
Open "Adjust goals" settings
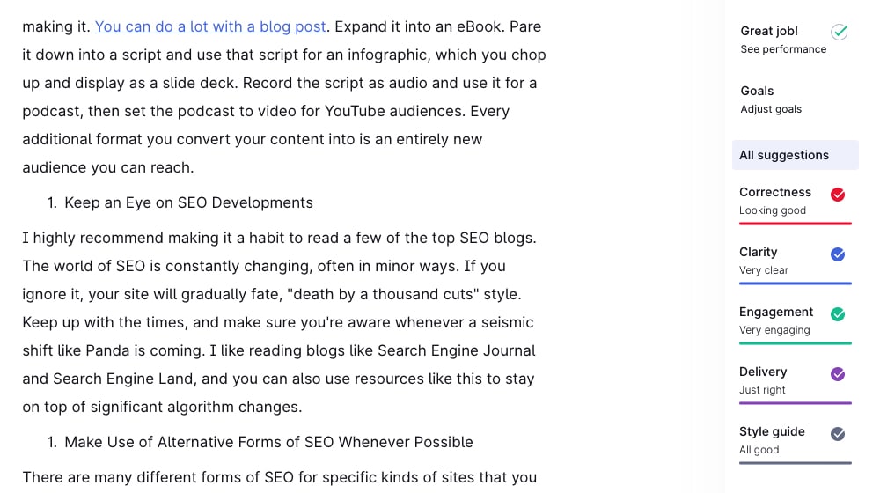pos(771,109)
